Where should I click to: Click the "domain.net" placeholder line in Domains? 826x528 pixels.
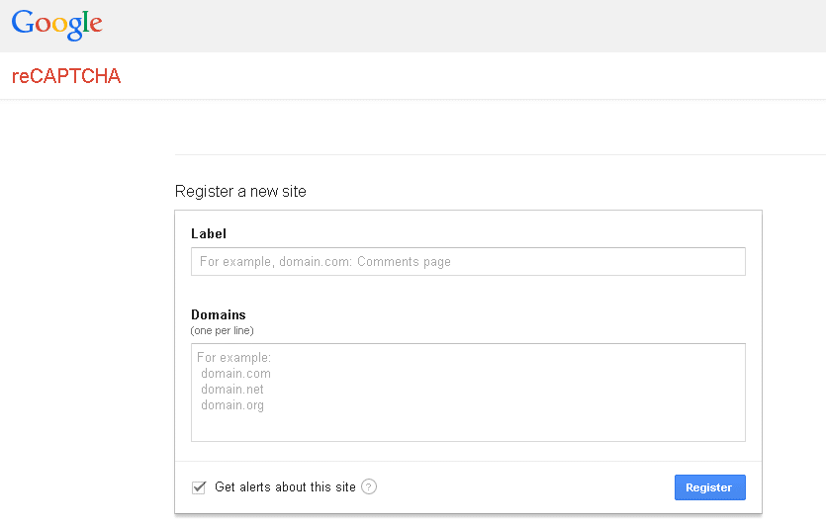[232, 390]
